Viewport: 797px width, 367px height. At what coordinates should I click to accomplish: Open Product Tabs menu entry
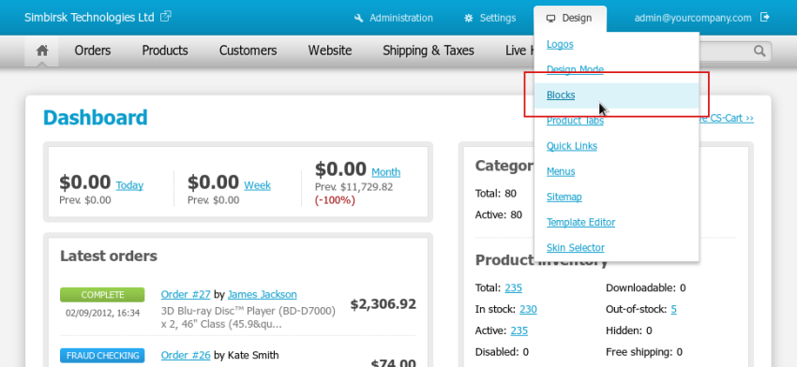(575, 120)
